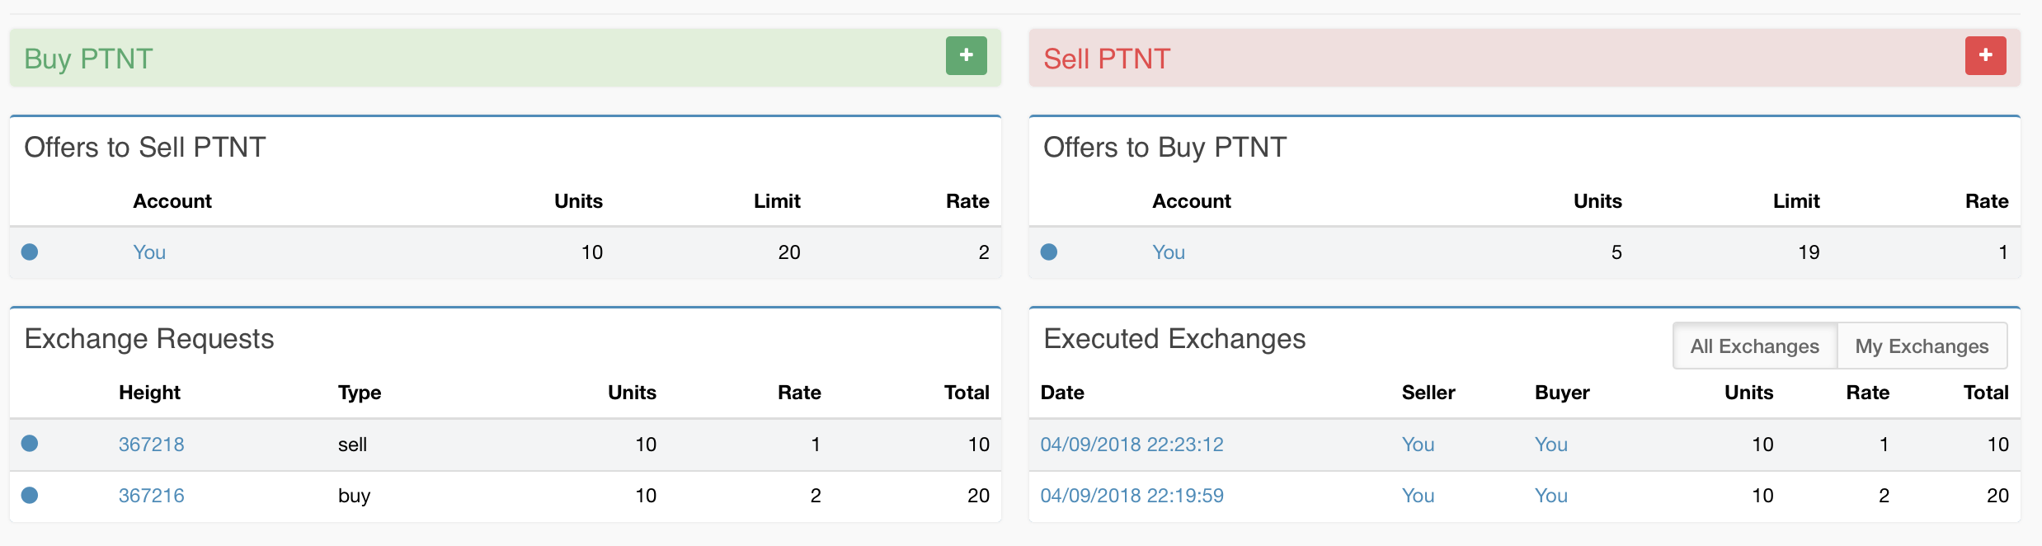Viewport: 2042px width, 546px height.
Task: Open the You account in Offers to Sell
Action: coord(149,252)
